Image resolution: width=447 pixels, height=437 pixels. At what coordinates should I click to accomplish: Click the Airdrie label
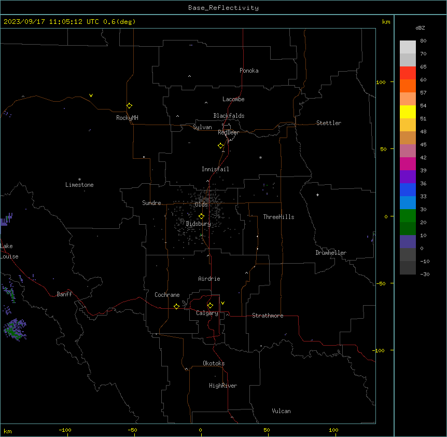pyautogui.click(x=209, y=279)
